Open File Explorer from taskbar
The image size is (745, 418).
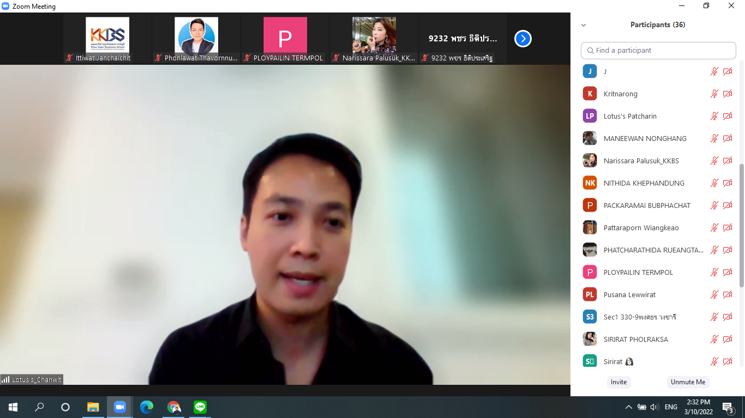click(x=93, y=407)
